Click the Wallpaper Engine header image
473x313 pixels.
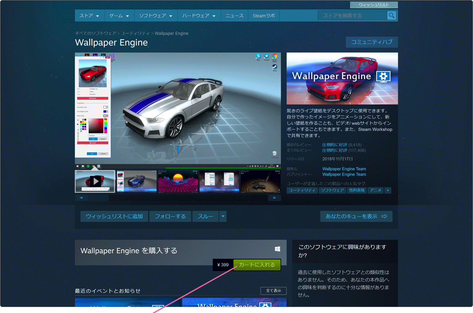pyautogui.click(x=342, y=78)
